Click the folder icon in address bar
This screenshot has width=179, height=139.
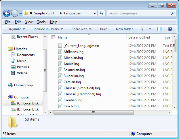pyautogui.click(x=26, y=13)
